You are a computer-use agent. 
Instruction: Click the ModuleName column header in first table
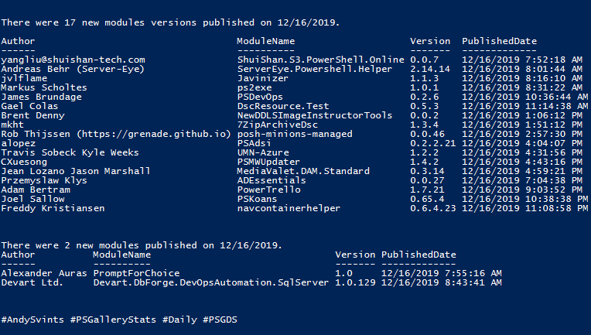point(266,41)
